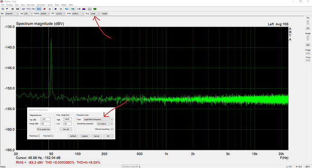312x168 pixels.
Task: Stop generator with second gray square
Action: pyautogui.click(x=61, y=9)
